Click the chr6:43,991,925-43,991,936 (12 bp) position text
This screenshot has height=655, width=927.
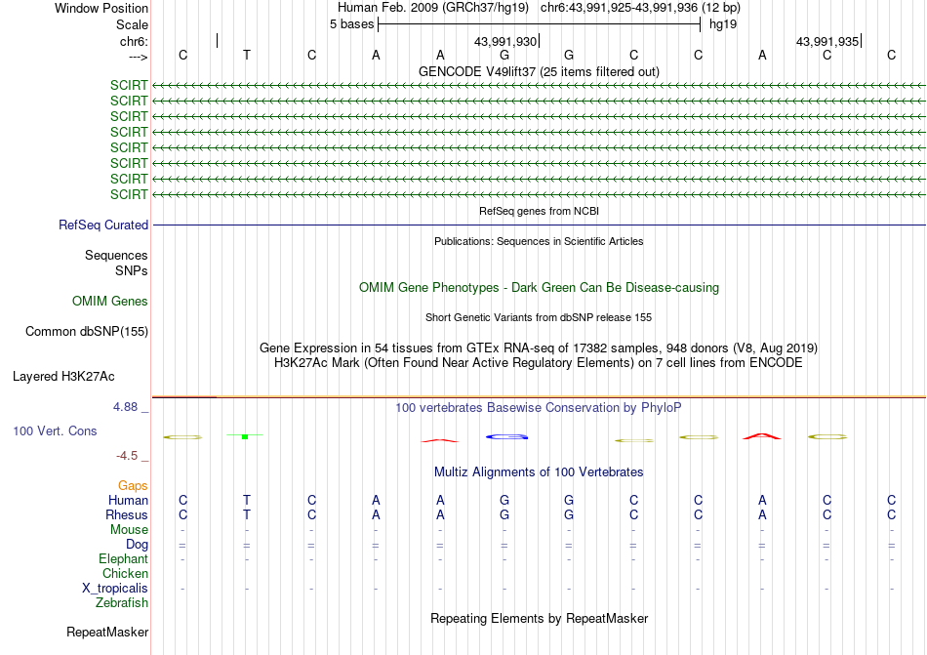640,8
